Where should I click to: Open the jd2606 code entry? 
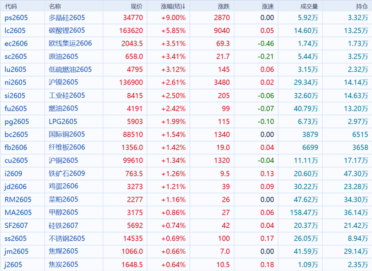(x=15, y=187)
